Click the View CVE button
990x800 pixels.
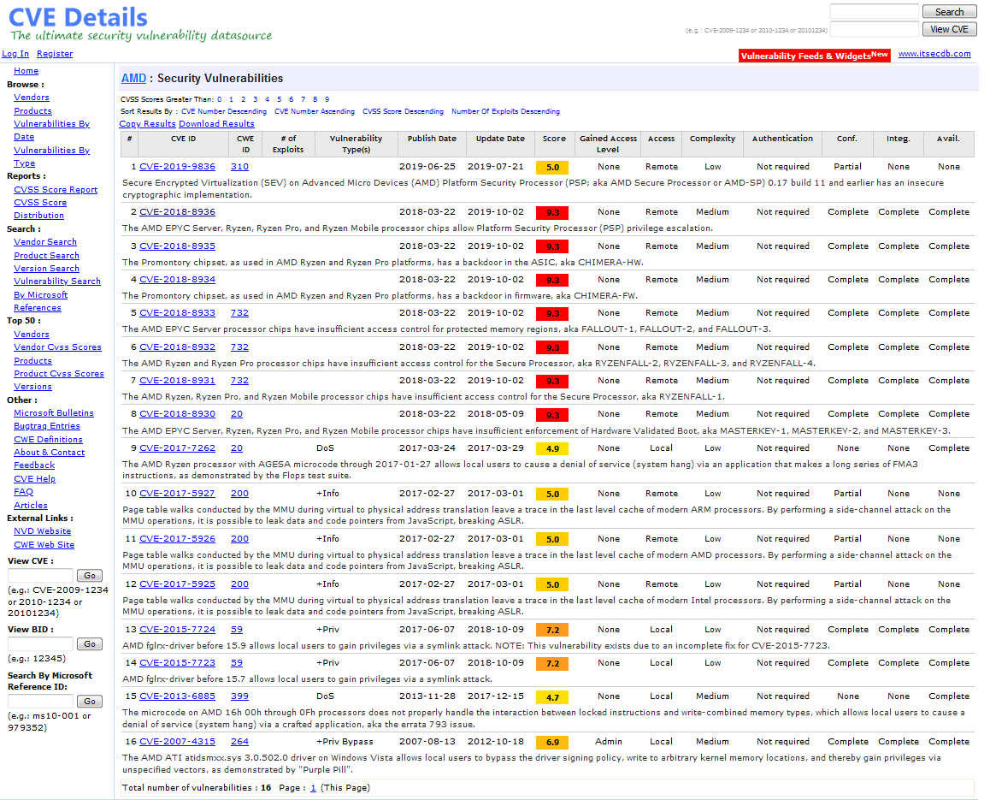coord(949,29)
